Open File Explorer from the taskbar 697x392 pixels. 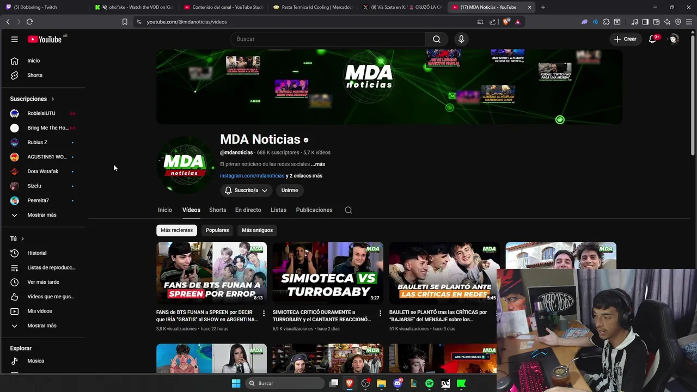click(381, 383)
